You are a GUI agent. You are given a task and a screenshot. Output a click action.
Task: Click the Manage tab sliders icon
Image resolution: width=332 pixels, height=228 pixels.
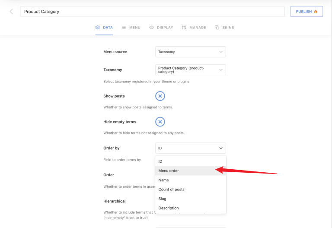click(x=184, y=28)
